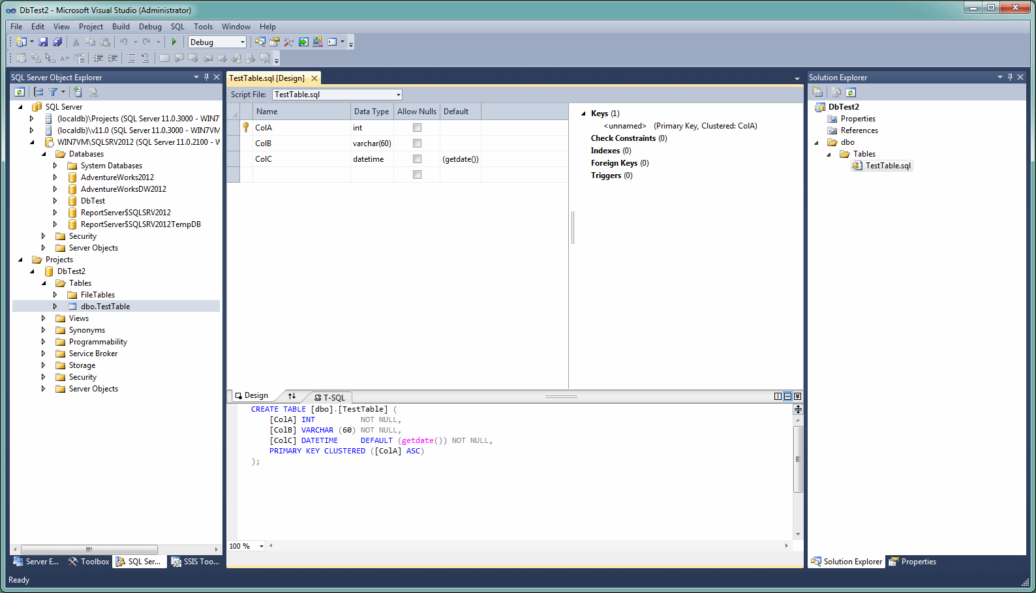Toggle Allow Nulls checkbox in the empty row
Viewport: 1036px width, 593px height.
[417, 175]
